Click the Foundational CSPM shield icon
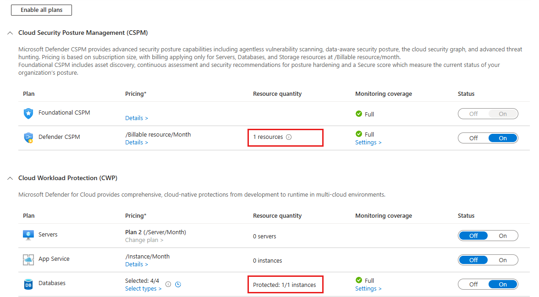 [28, 113]
